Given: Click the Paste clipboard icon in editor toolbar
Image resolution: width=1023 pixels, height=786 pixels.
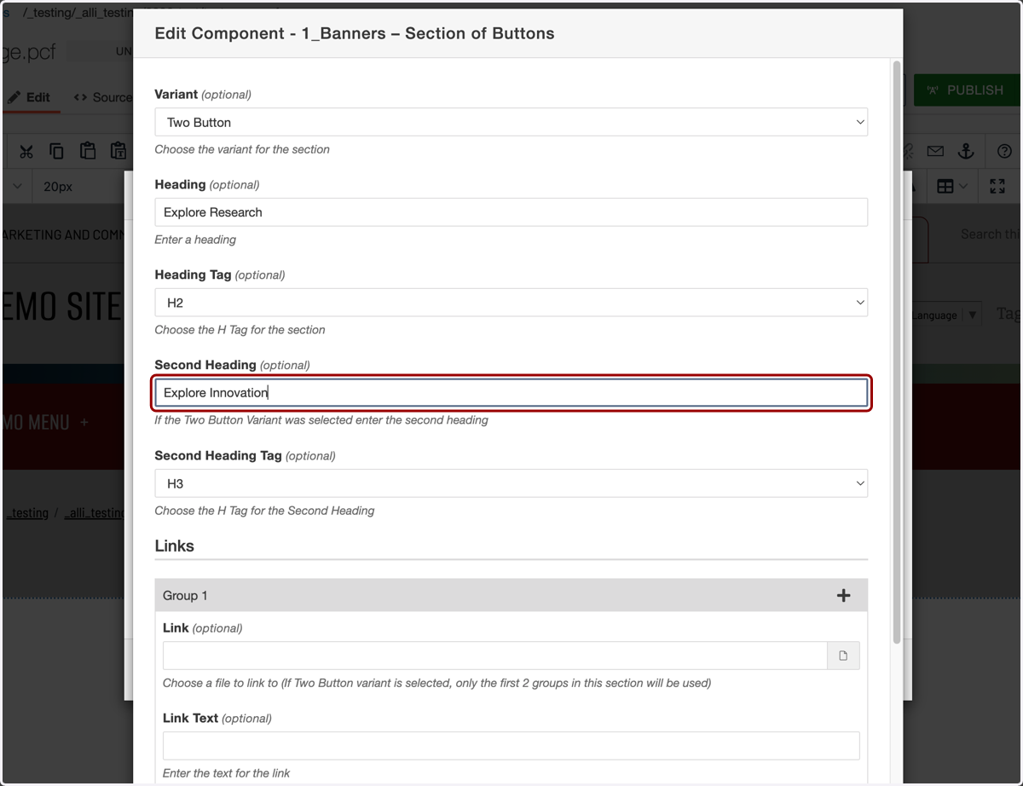Looking at the screenshot, I should pos(87,151).
